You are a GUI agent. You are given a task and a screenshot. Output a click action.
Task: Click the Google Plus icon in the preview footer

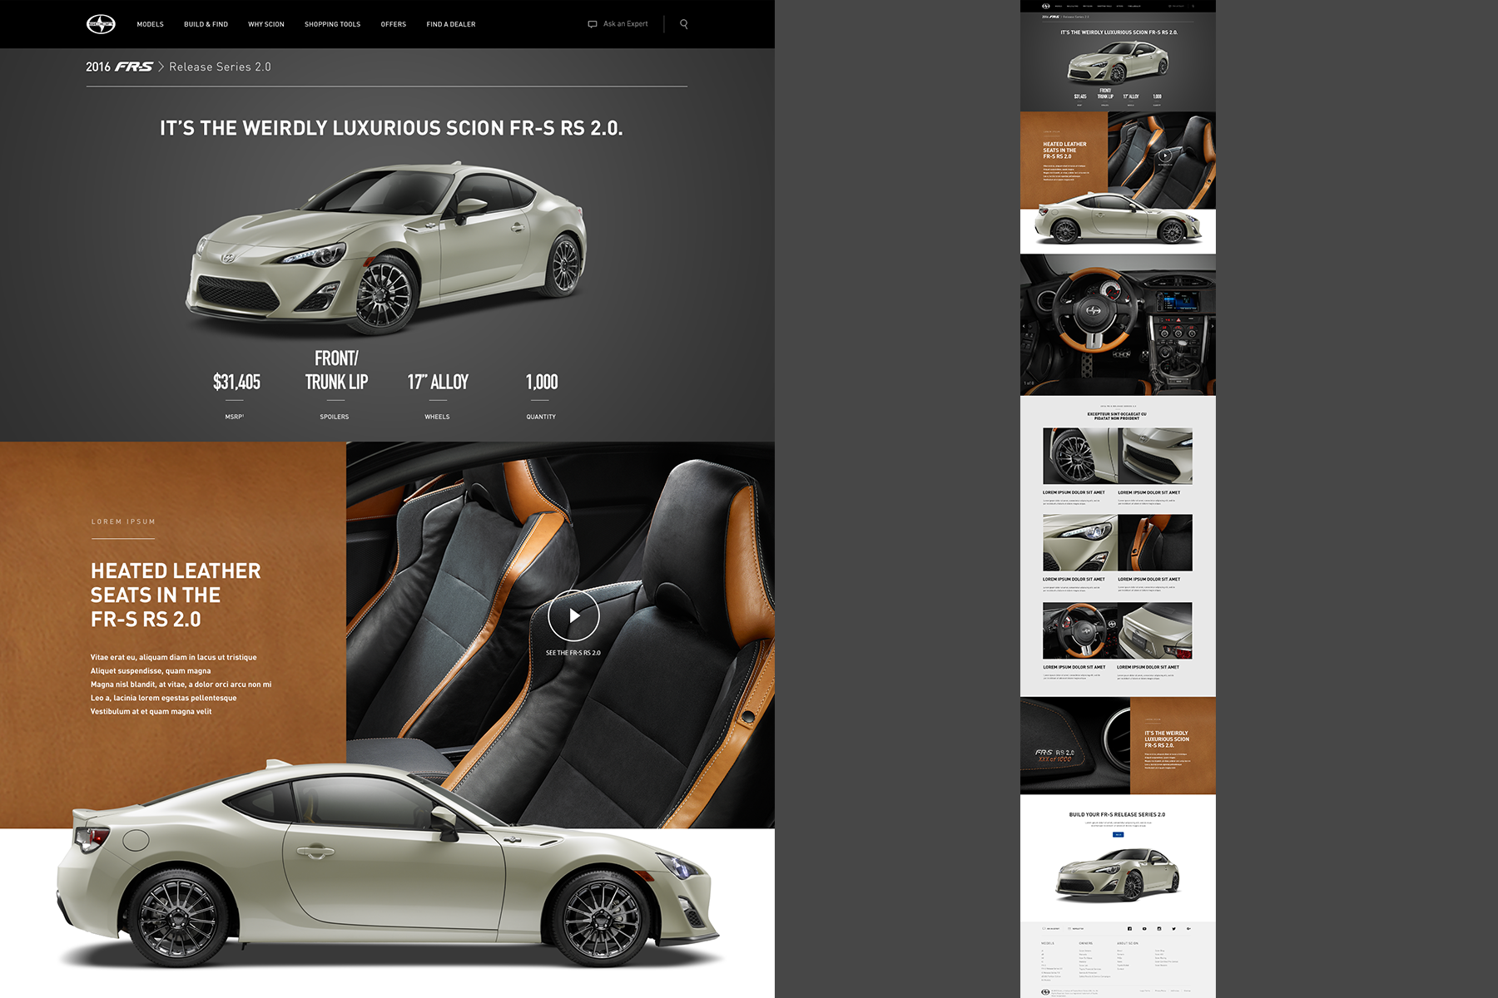pos(1188,929)
